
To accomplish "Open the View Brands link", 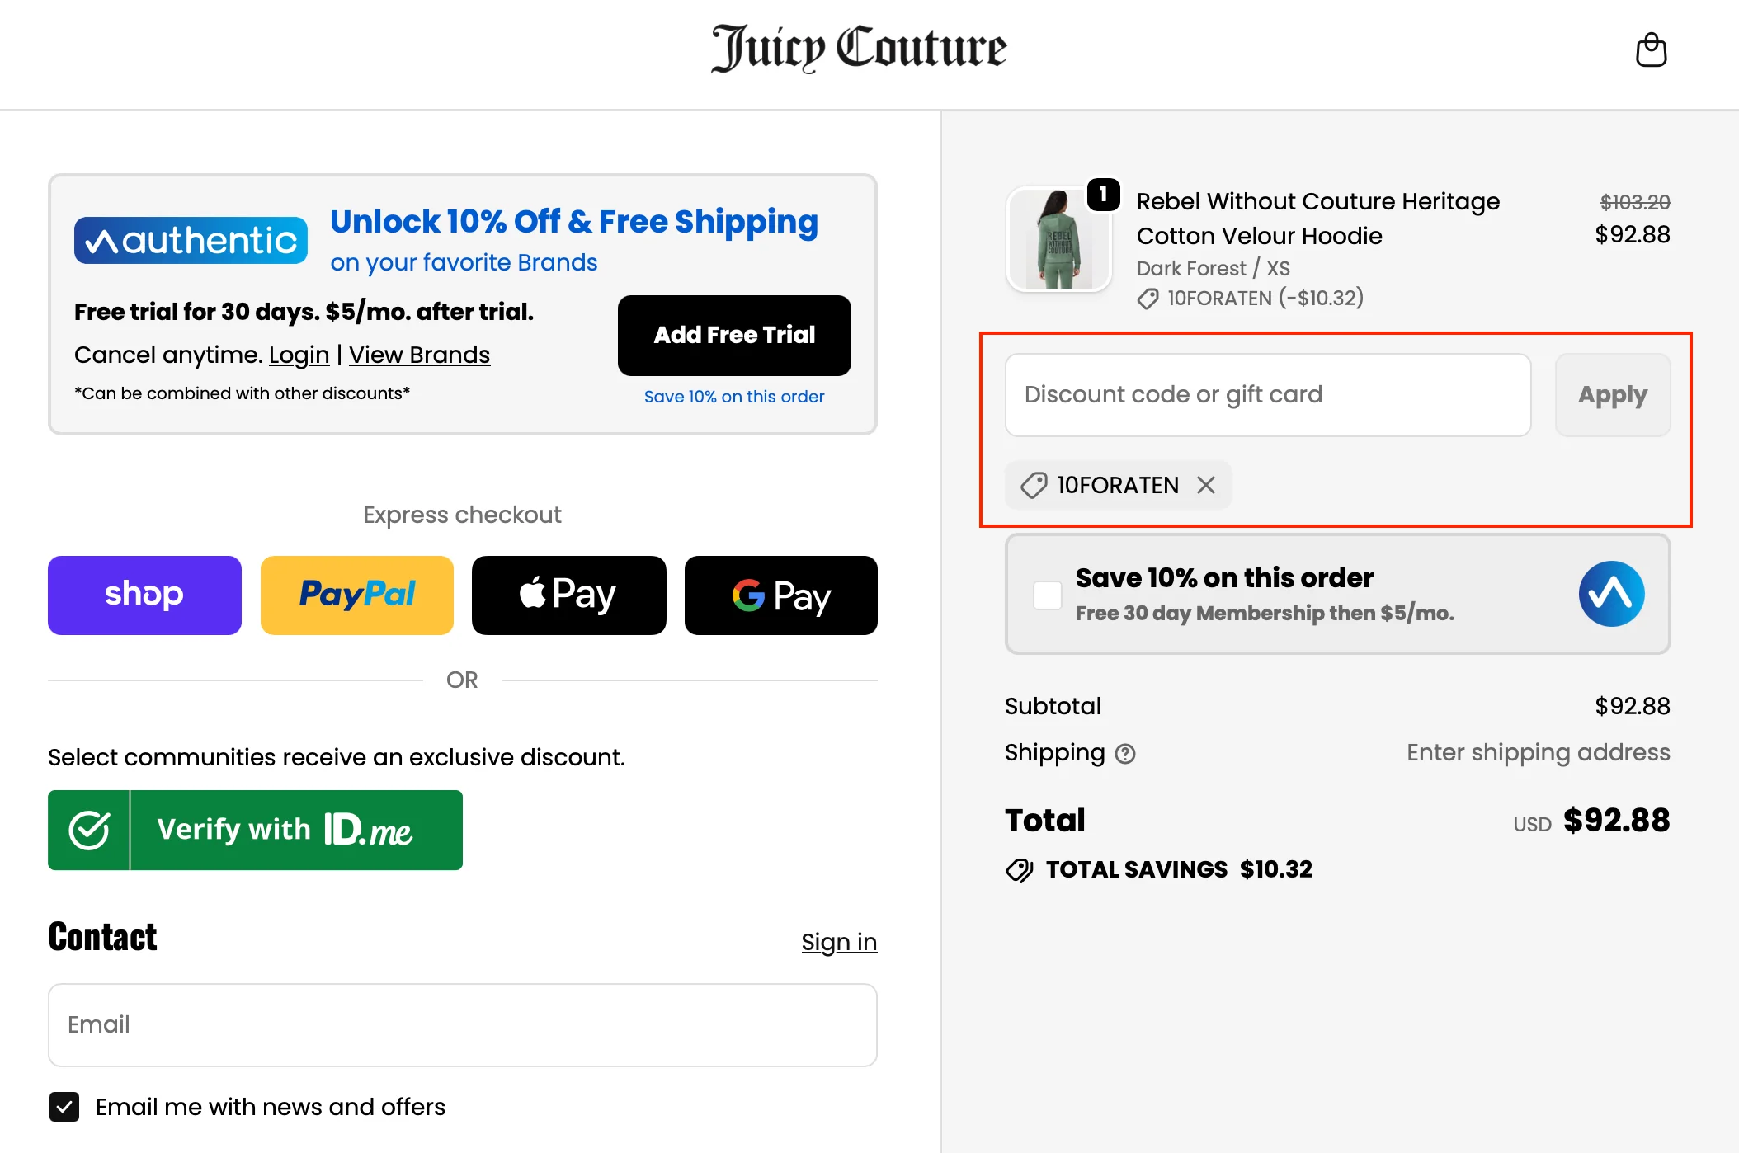I will [x=419, y=355].
